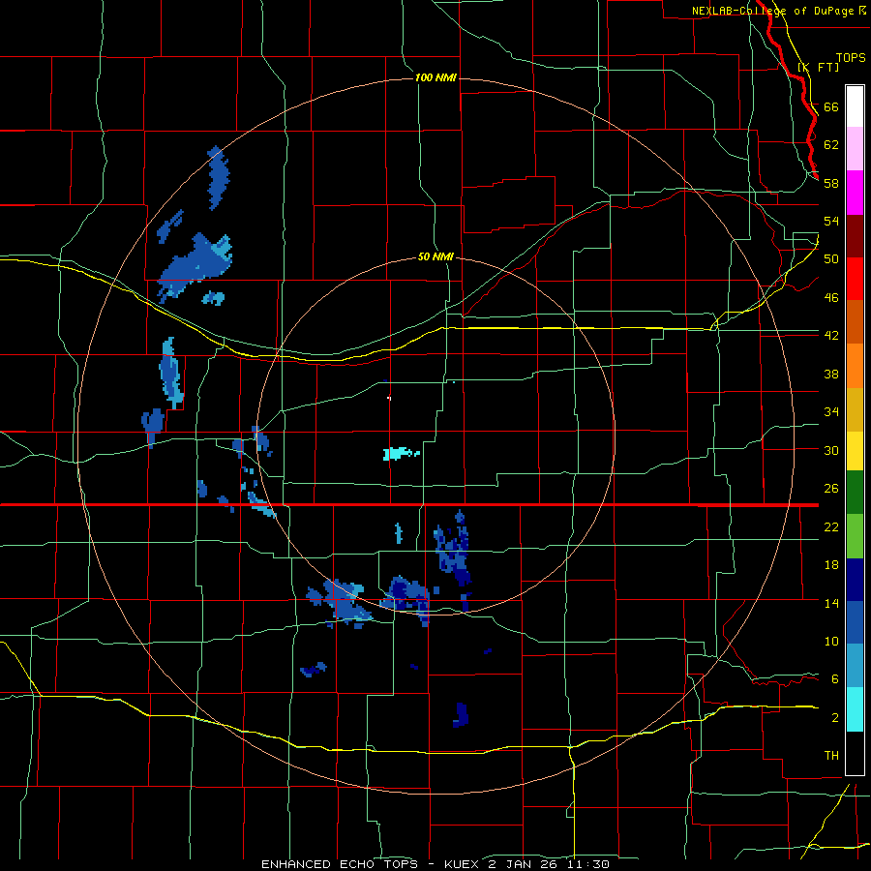The width and height of the screenshot is (871, 871).
Task: Click the 50 NMI range ring label
Action: click(x=435, y=257)
